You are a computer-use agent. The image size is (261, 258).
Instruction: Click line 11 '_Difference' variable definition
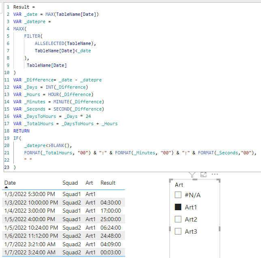[x=58, y=80]
